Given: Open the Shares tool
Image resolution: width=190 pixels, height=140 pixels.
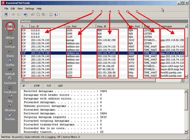Looking at the screenshot, I should (10, 53).
